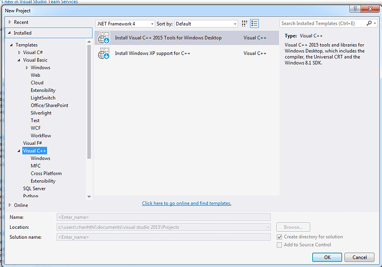Click the Name input field
This screenshot has height=267, width=382.
pyautogui.click(x=164, y=217)
